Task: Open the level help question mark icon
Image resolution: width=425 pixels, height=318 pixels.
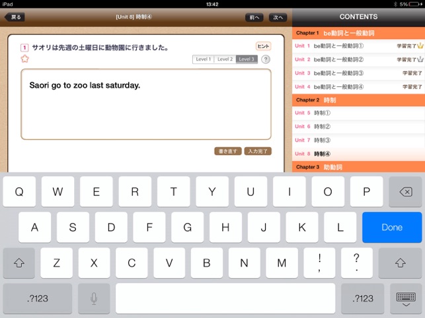Action: 266,59
